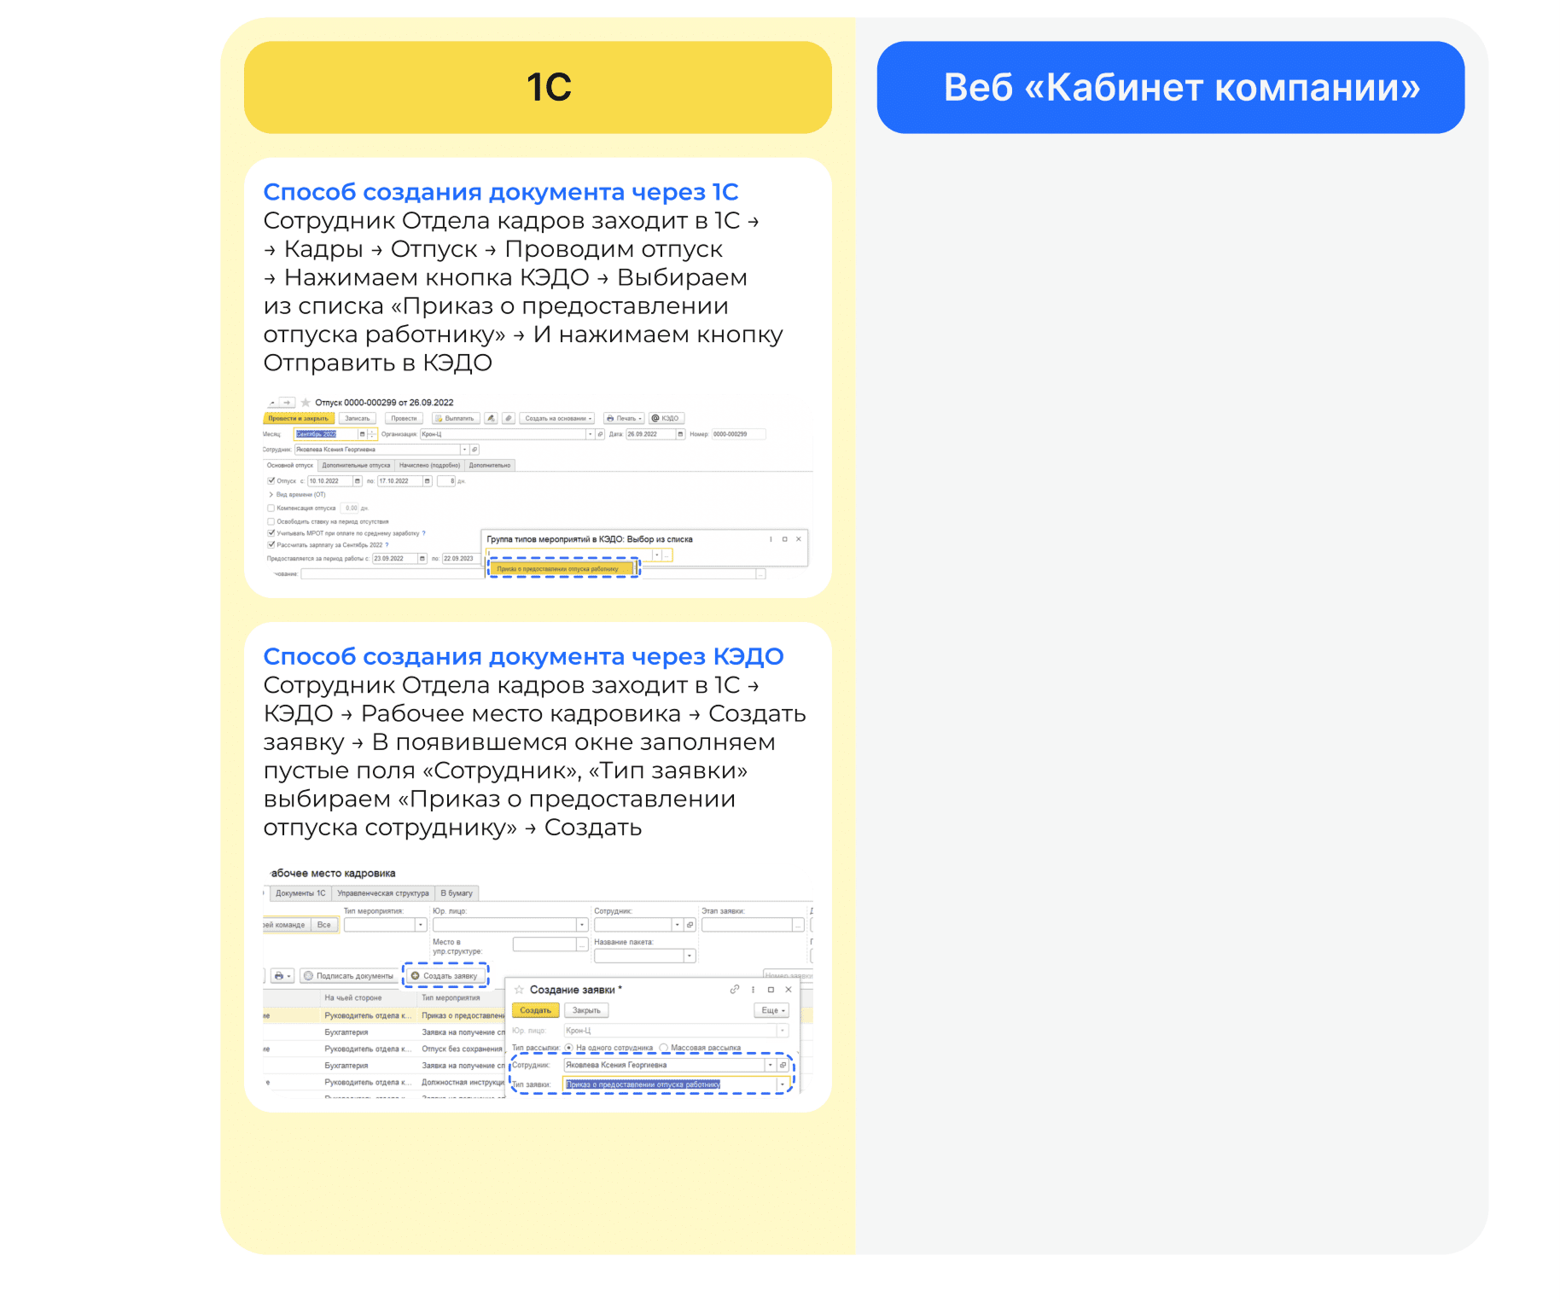
Task: Toggle Рассчитать зарплату за Сентябрь 2022 checkbox
Action: coord(271,544)
